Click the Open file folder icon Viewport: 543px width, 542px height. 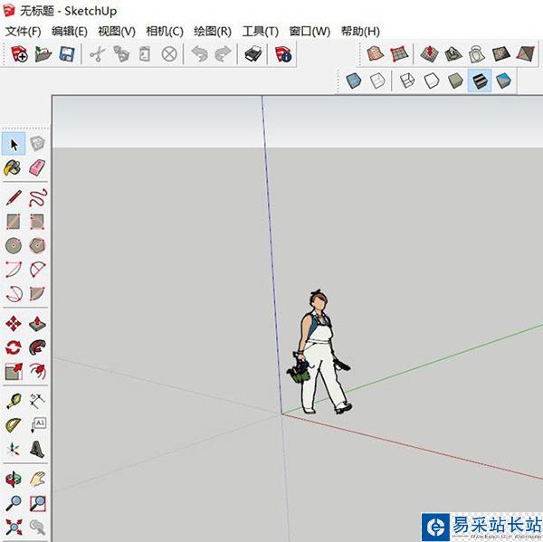pyautogui.click(x=43, y=54)
